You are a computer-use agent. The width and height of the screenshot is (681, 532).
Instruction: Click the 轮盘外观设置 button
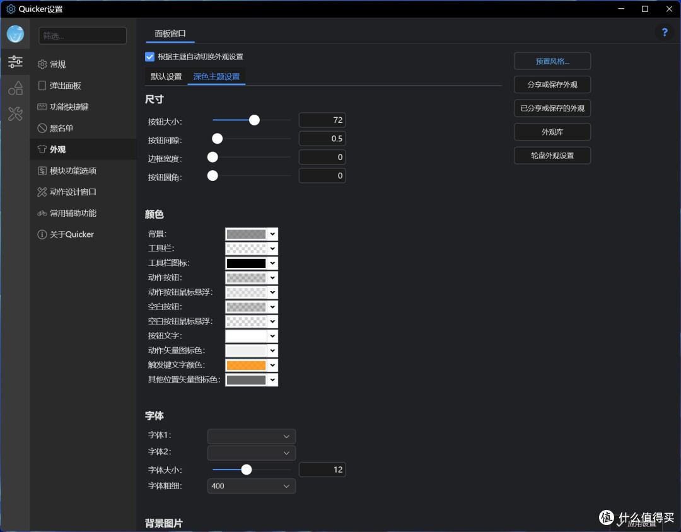(552, 156)
